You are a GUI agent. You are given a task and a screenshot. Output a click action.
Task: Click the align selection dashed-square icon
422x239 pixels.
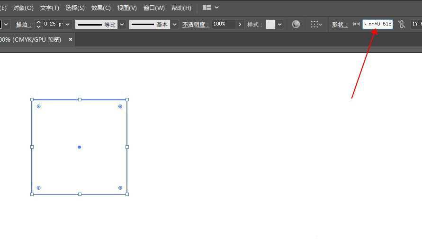(314, 24)
